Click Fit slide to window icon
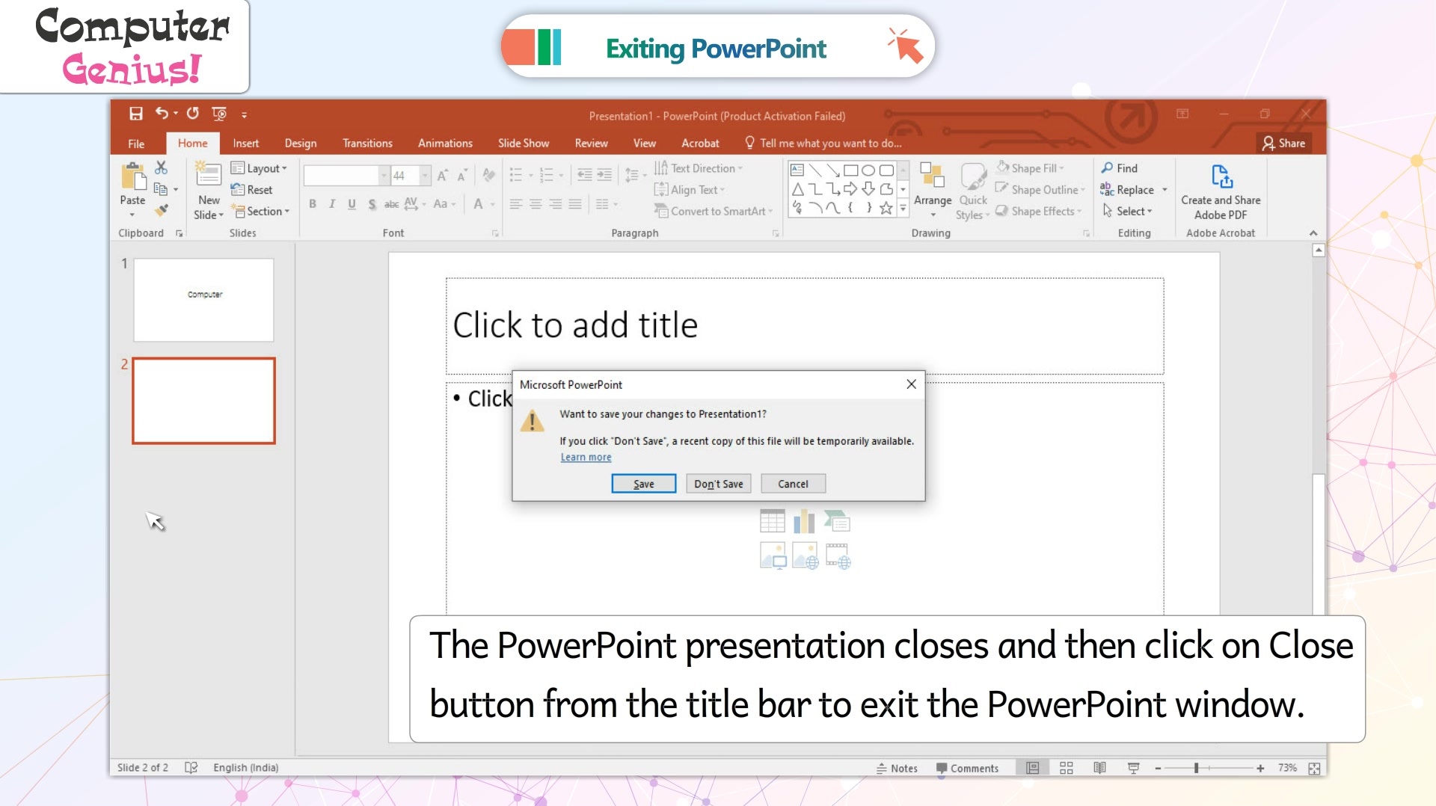 [x=1314, y=768]
